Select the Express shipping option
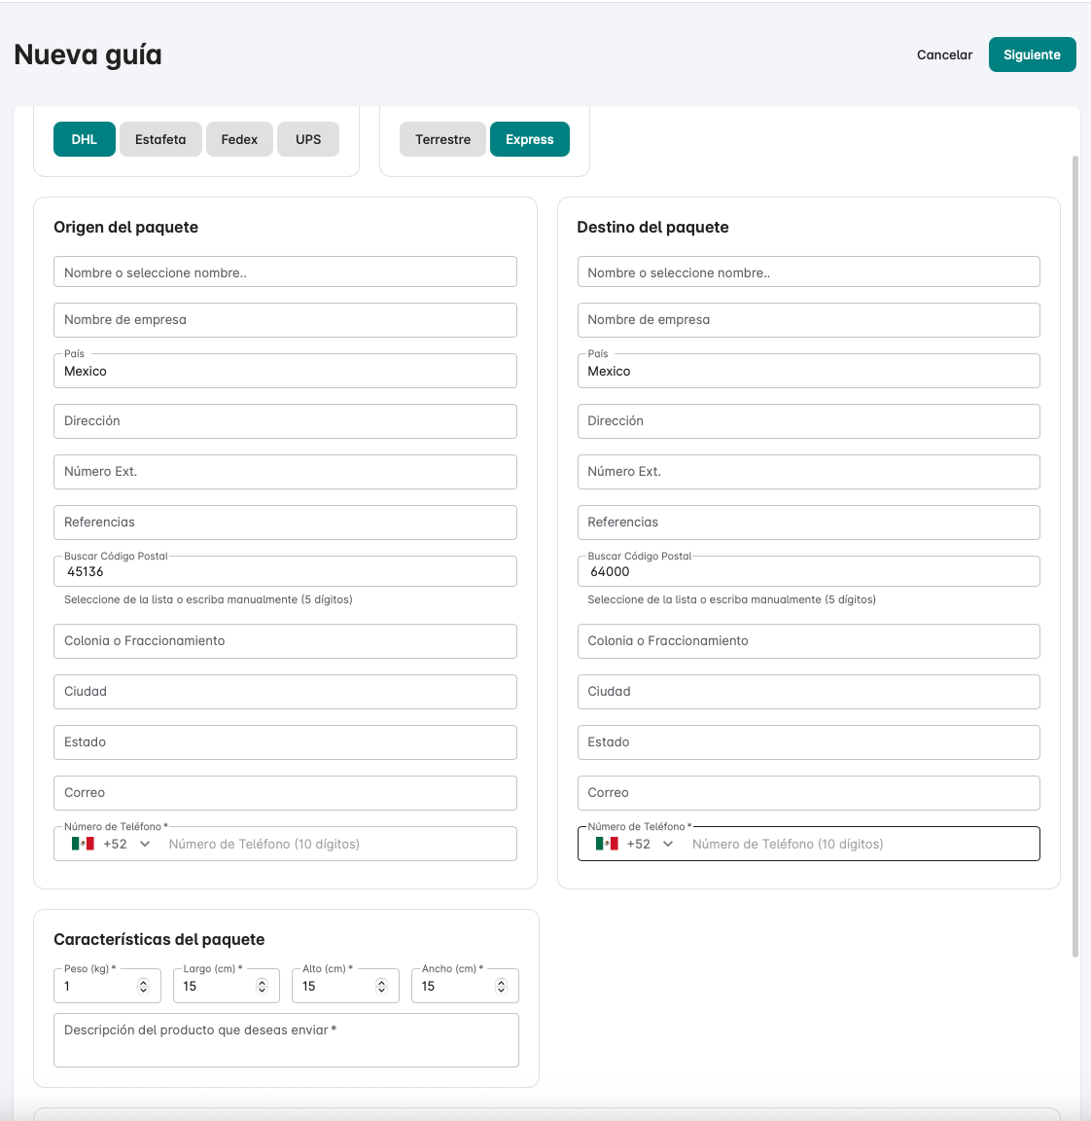Viewport: 1091px width, 1121px height. point(529,139)
